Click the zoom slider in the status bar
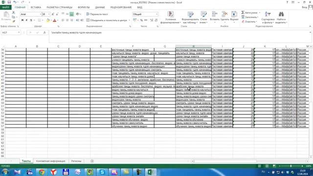Image resolution: width=313 pixels, height=176 pixels. (x=291, y=166)
